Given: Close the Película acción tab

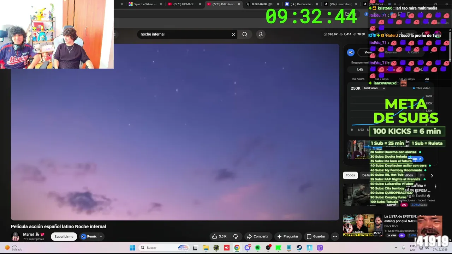Looking at the screenshot, I should (x=239, y=4).
